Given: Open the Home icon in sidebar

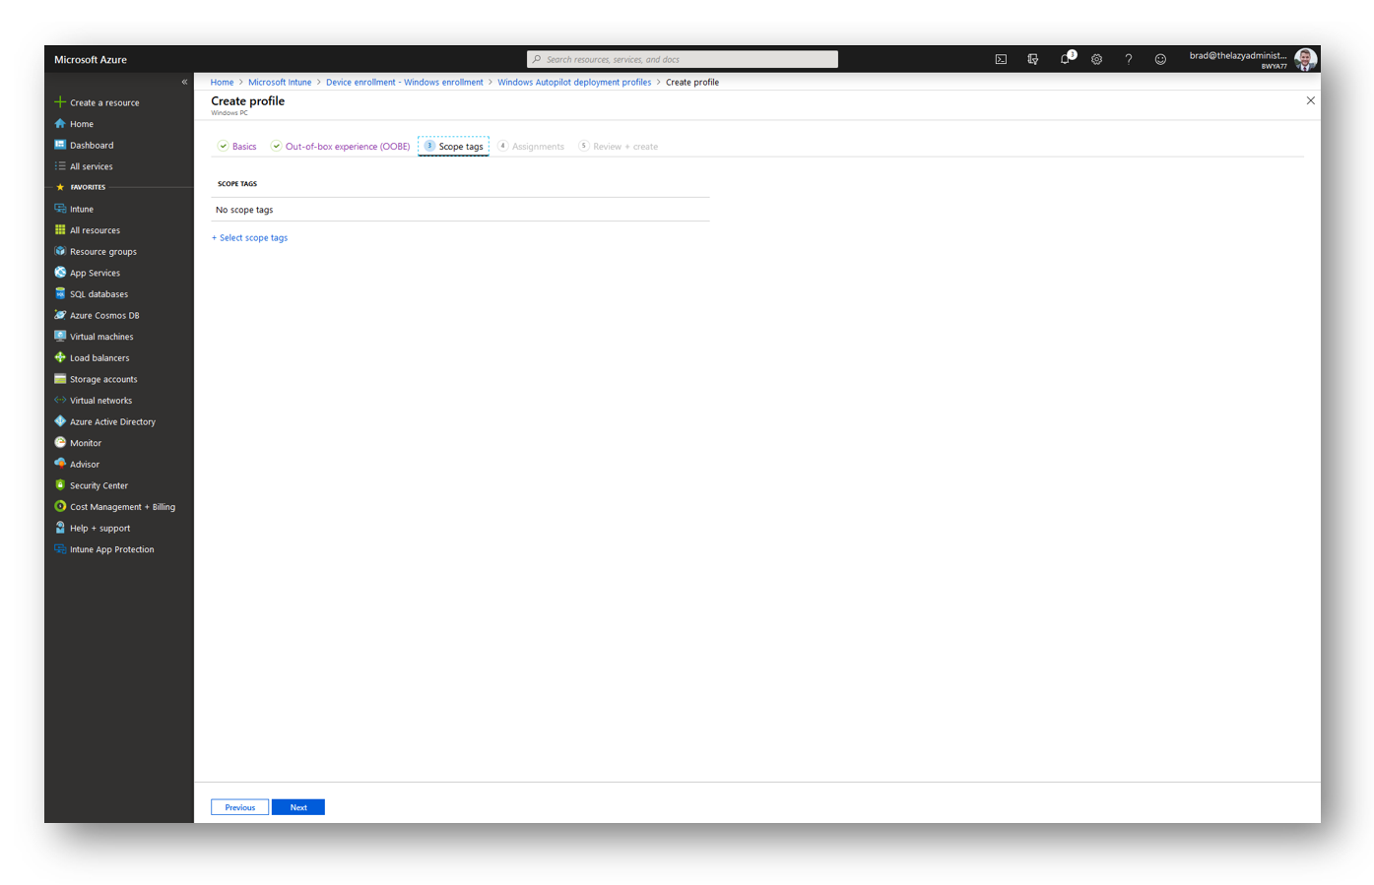Looking at the screenshot, I should 60,124.
